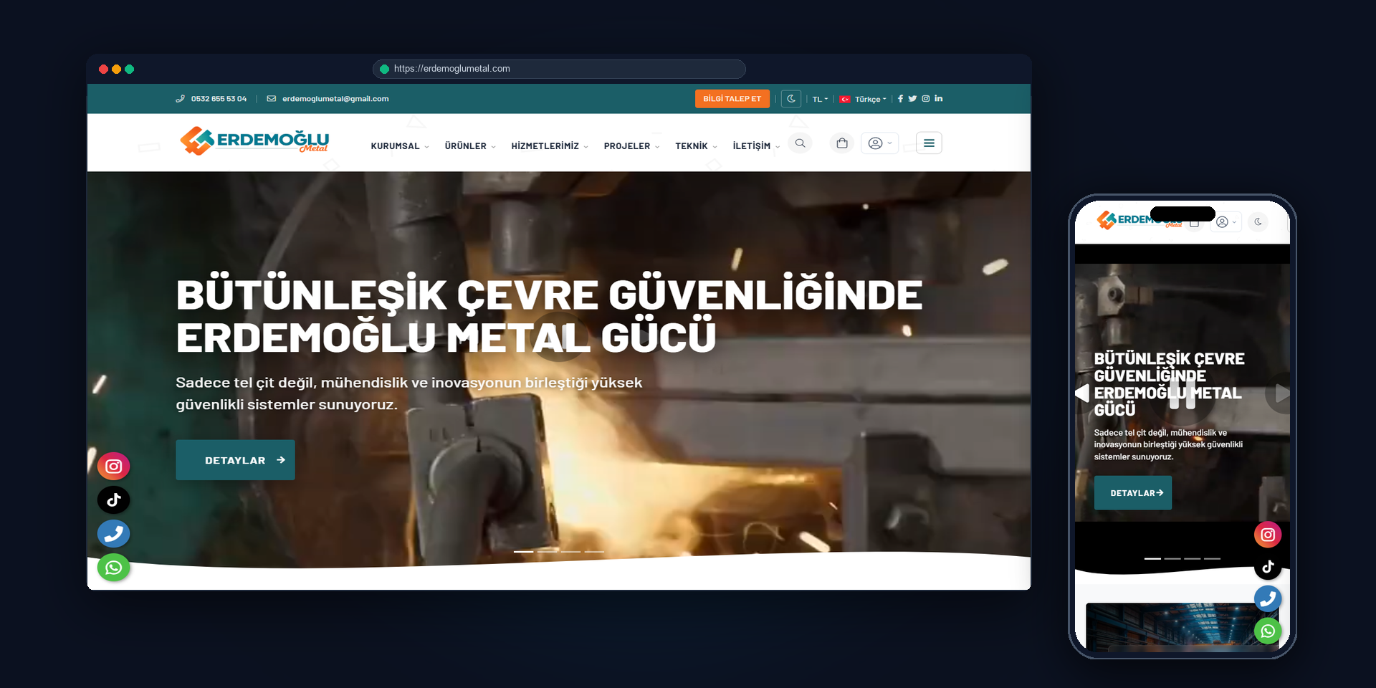
Task: Toggle dark mode moon icon in desktop top bar
Action: [x=791, y=99]
